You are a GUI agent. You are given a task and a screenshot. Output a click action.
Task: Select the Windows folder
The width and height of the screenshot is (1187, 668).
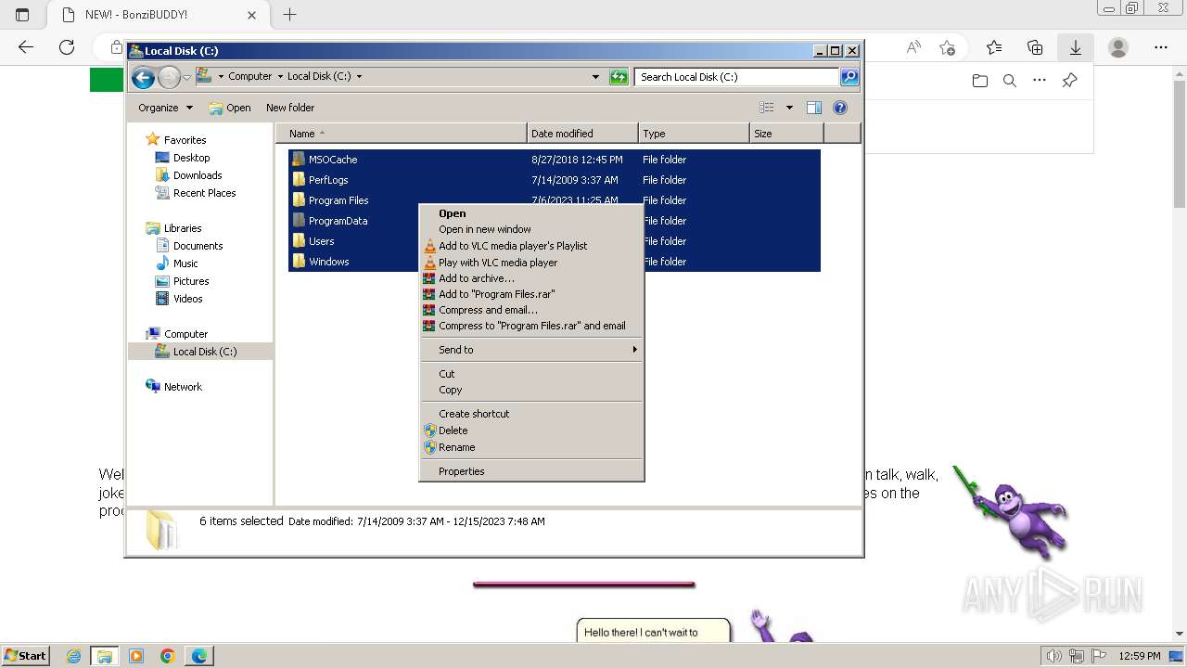(328, 262)
